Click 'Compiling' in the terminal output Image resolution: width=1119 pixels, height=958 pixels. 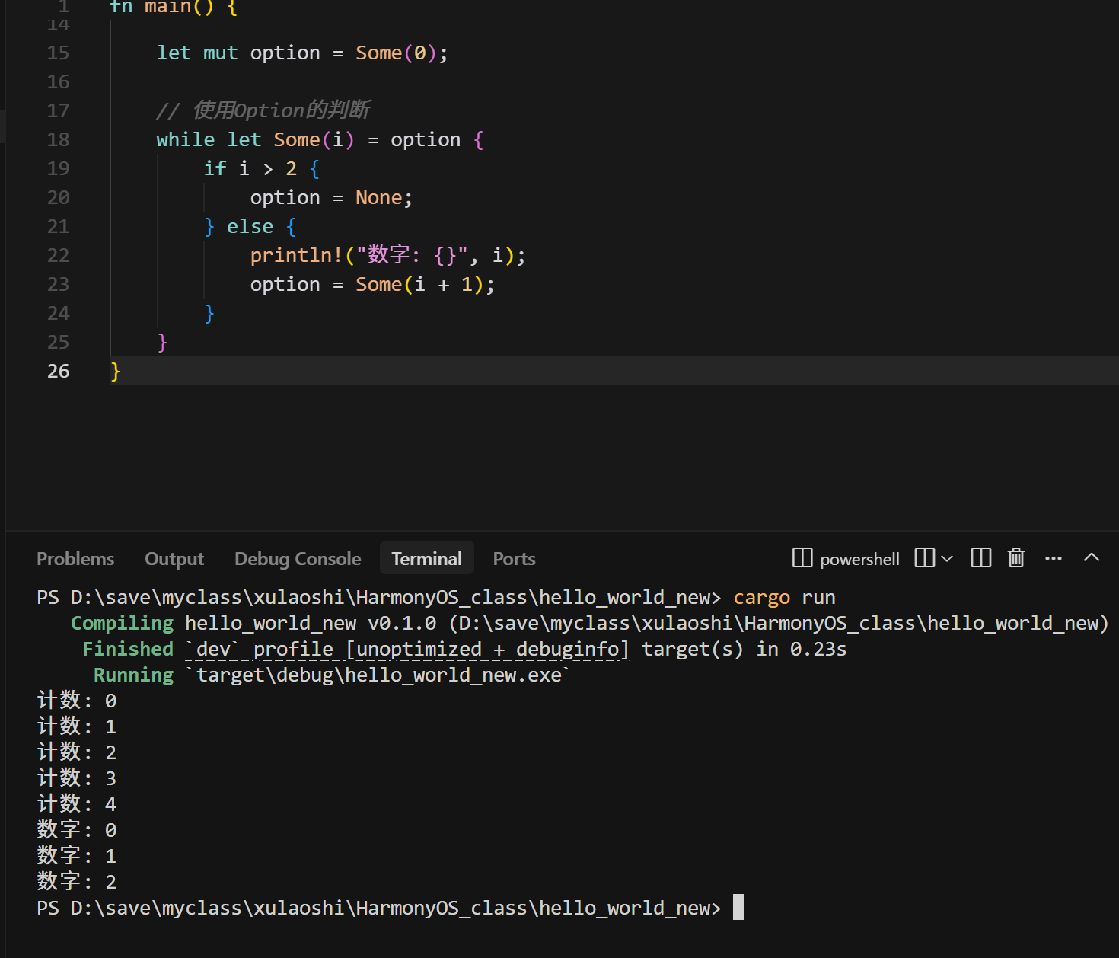click(x=122, y=623)
